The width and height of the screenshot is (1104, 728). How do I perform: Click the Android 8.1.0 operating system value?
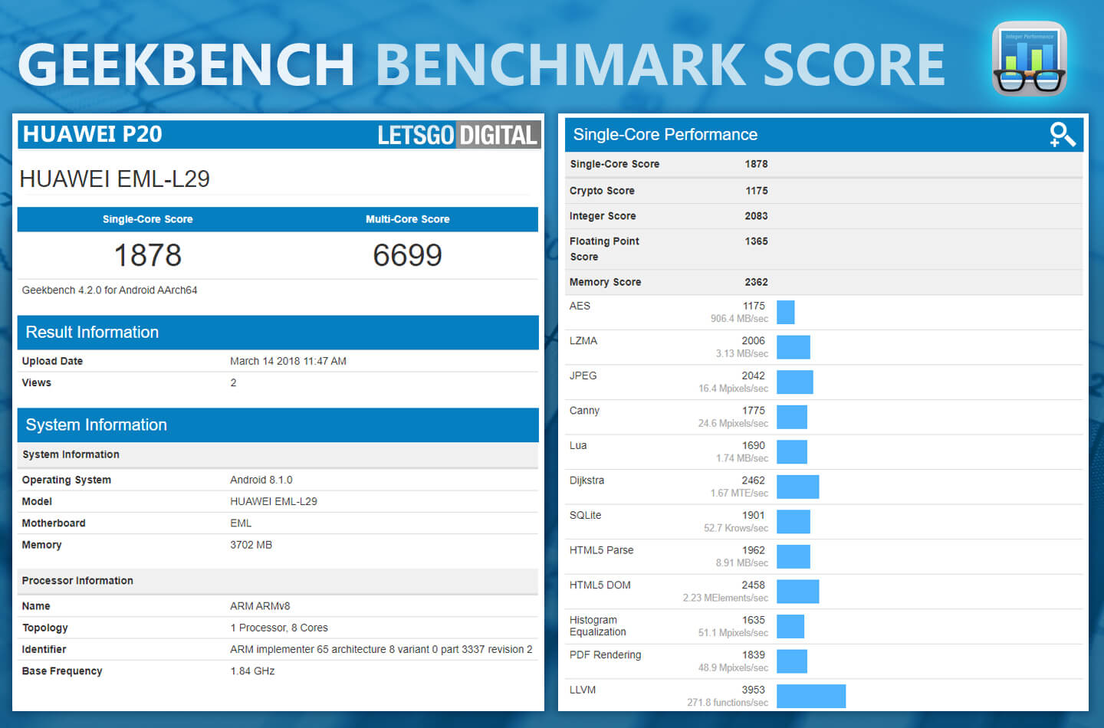(x=261, y=480)
